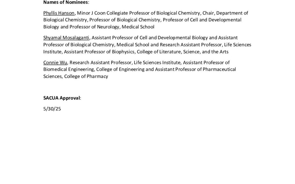Viewport: 295px width, 184px height.
Task: Select the underlined Shyamal Mosalaganti name
Action: [66, 38]
